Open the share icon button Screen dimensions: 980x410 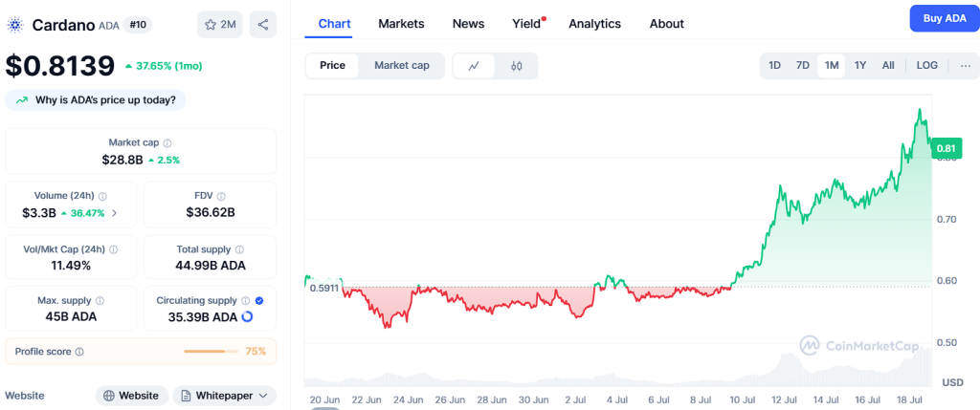263,25
